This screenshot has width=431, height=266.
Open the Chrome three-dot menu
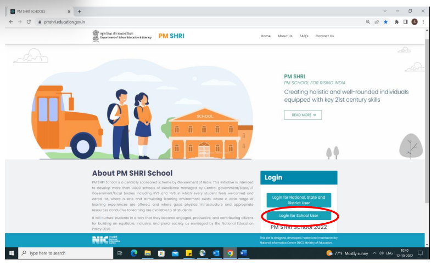[x=423, y=22]
